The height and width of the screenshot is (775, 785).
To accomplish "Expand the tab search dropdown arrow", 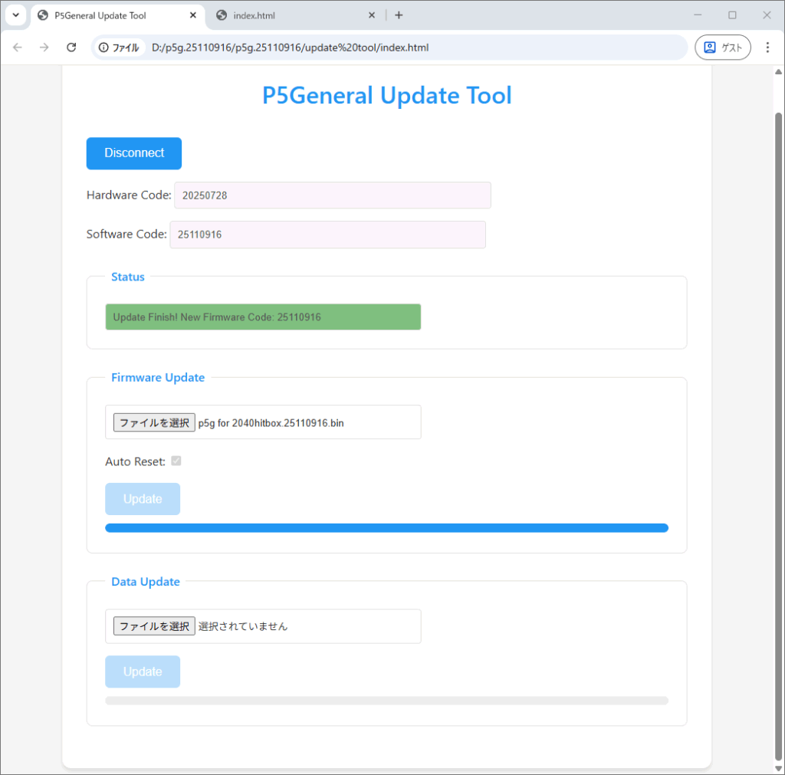I will click(x=15, y=15).
